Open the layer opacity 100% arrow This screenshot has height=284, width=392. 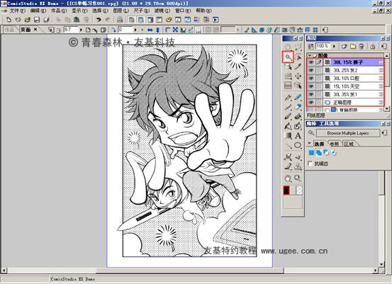(x=335, y=46)
